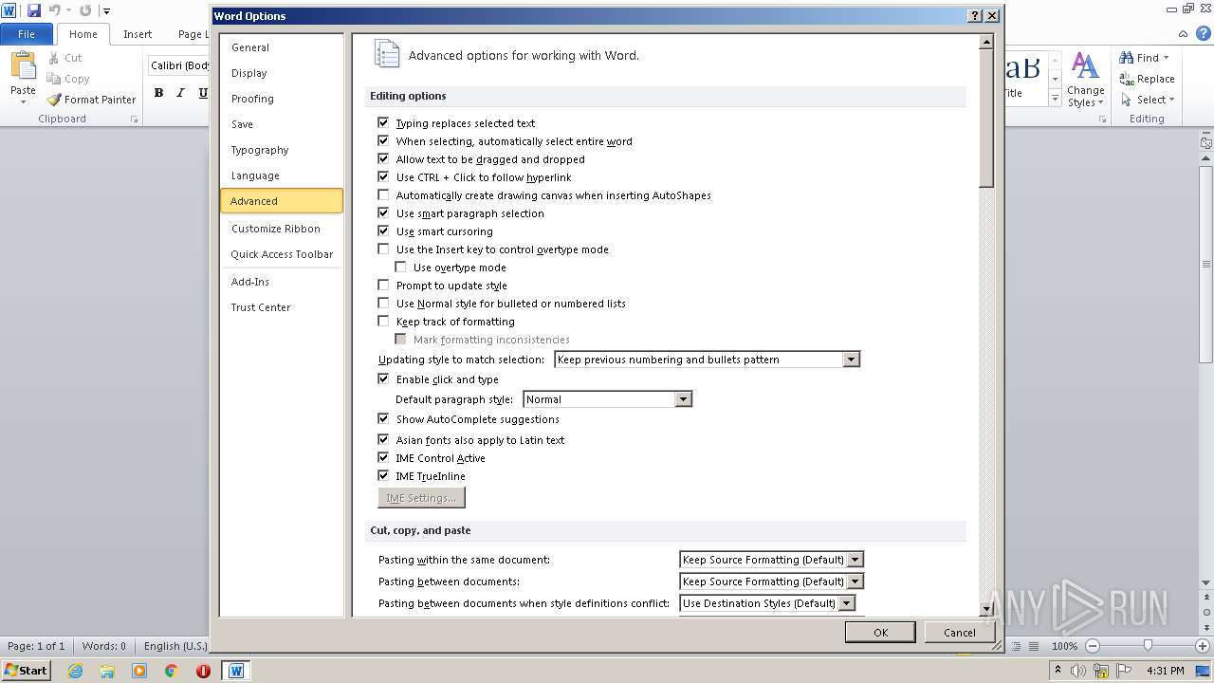The width and height of the screenshot is (1214, 683).
Task: Enable Keep track of formatting
Action: coord(383,322)
